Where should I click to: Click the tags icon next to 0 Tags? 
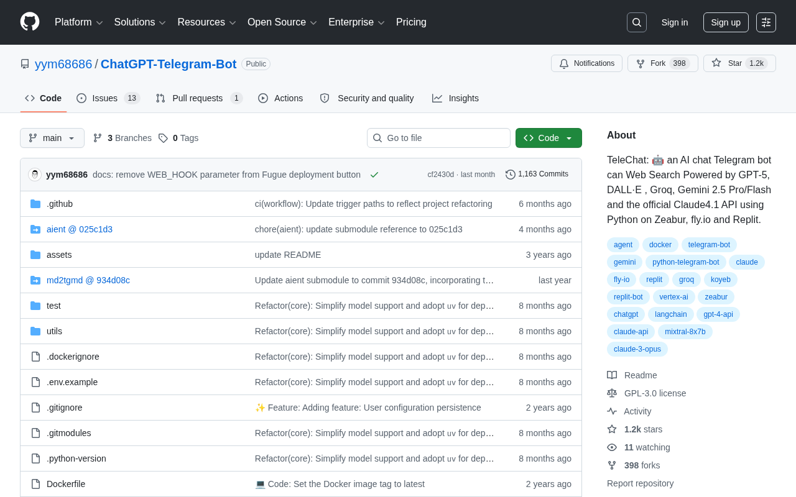click(163, 138)
